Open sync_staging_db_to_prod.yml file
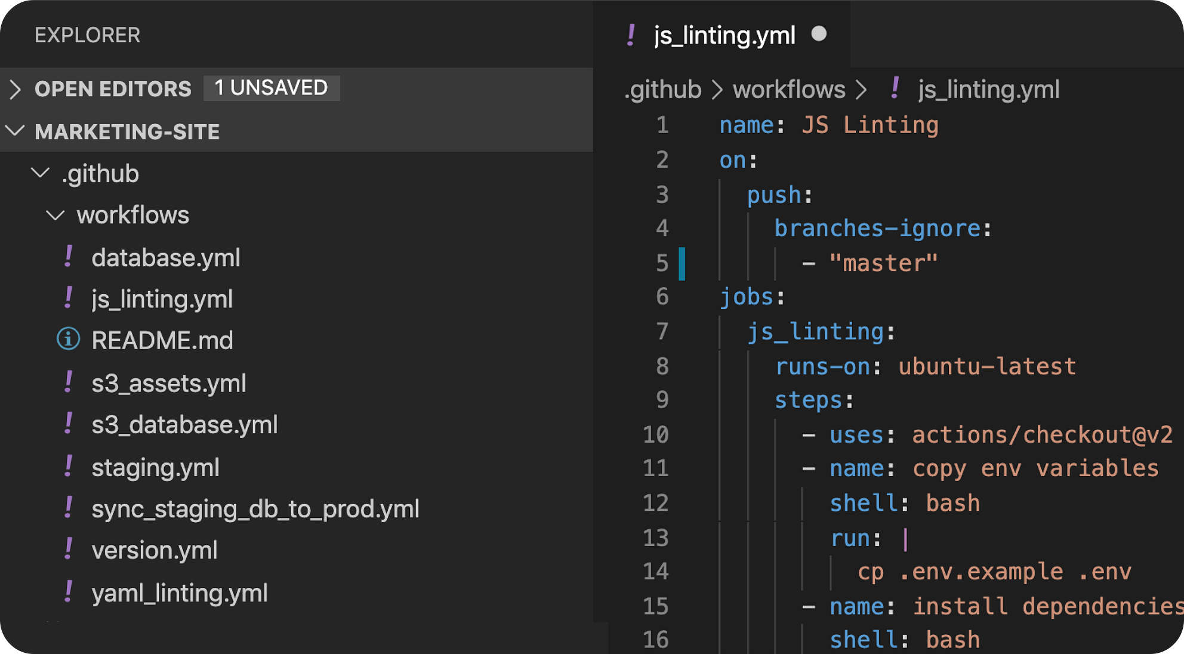The height and width of the screenshot is (654, 1184). pos(255,508)
